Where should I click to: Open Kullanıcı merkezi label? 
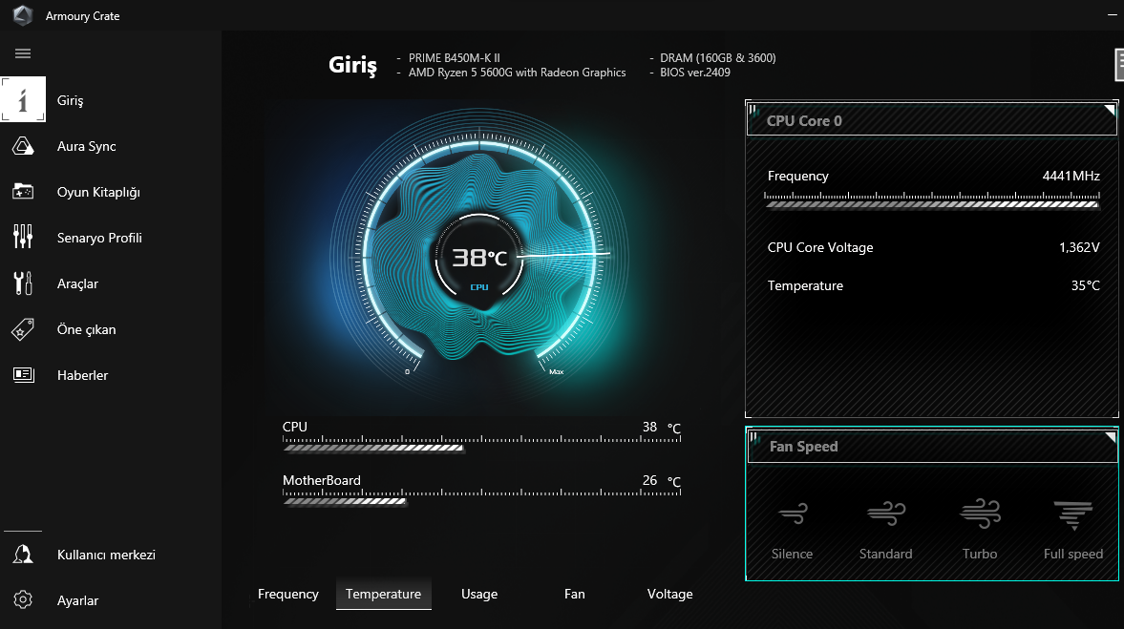[106, 555]
